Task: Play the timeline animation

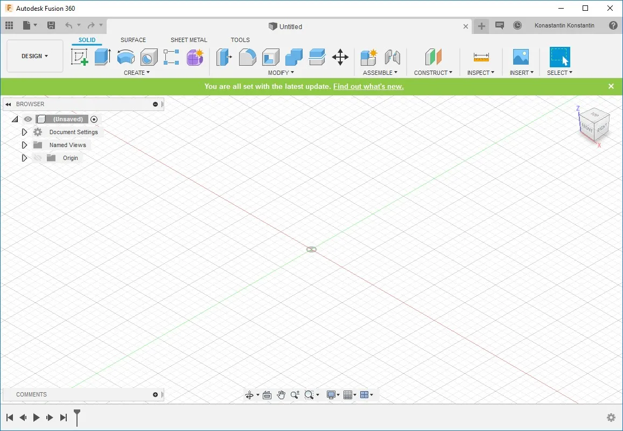Action: click(36, 417)
